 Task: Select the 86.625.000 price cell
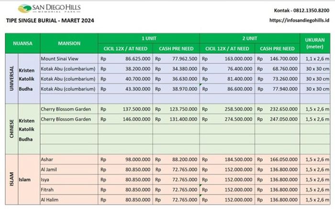(x=137, y=58)
